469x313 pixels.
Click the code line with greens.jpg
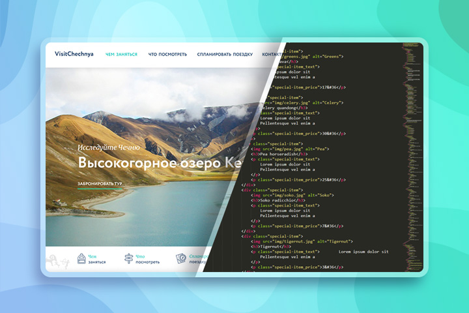[311, 56]
